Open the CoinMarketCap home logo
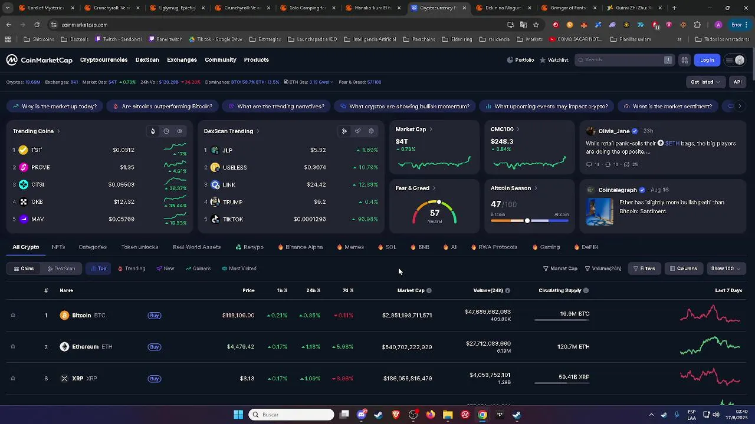The height and width of the screenshot is (424, 755). 39,60
